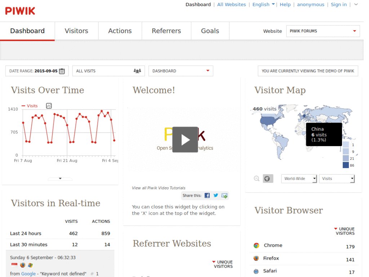The image size is (369, 277).
Task: Share via Twitter icon
Action: (x=216, y=195)
